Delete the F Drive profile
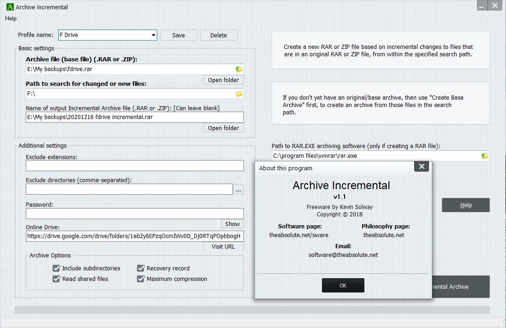The image size is (506, 328). [219, 35]
